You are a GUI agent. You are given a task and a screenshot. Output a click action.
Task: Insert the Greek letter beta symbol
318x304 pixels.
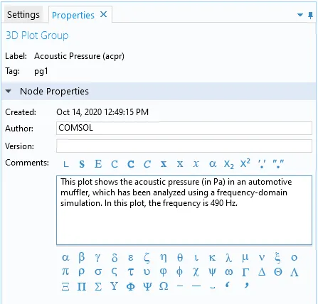[81, 257]
